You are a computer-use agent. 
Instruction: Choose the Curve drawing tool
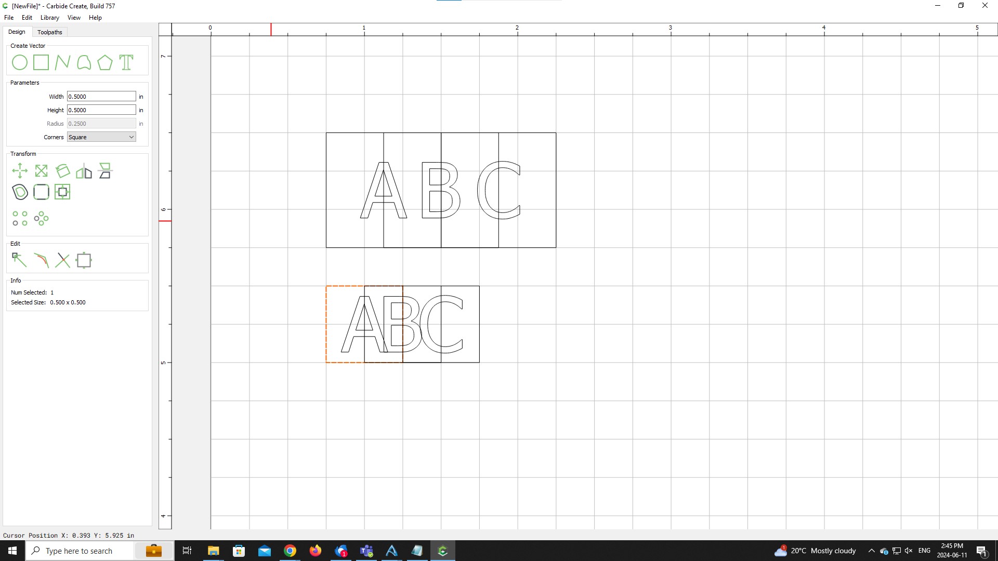84,63
